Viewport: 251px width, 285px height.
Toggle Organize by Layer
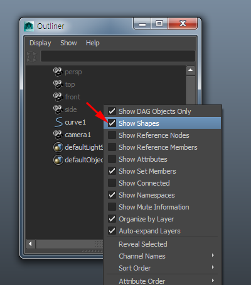[x=112, y=219]
